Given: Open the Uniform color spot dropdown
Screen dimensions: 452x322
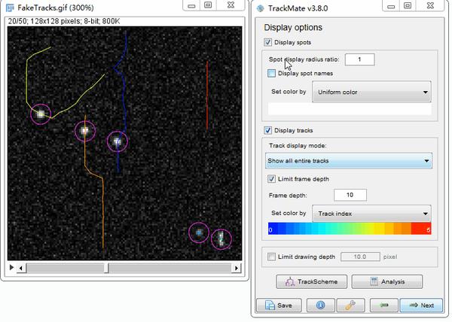Looking at the screenshot, I should (371, 92).
